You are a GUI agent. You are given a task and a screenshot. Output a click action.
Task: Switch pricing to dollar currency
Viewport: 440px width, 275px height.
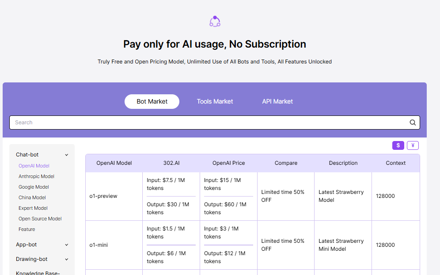(398, 145)
